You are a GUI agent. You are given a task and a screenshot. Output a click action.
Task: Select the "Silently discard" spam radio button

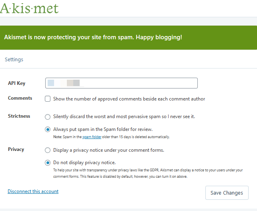click(x=48, y=117)
